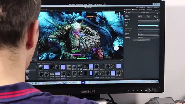
Task: Click the Intensity slider
Action: pos(147,27)
